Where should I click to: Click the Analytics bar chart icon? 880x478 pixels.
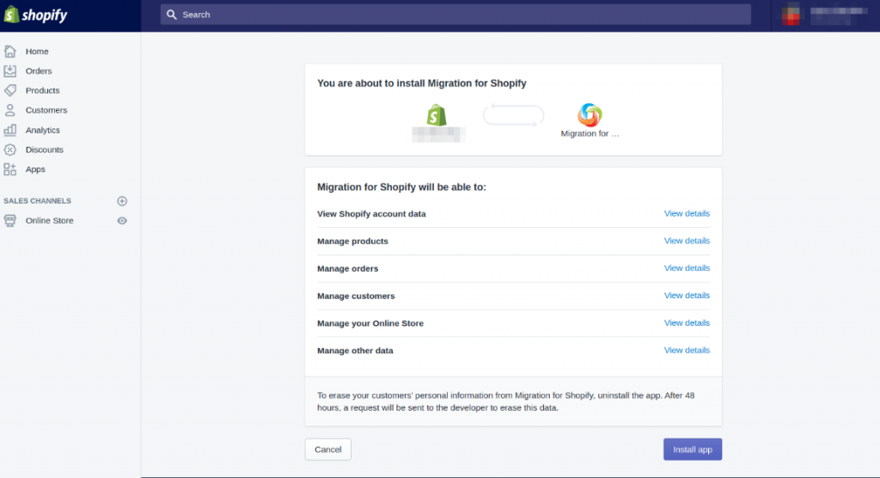(x=10, y=130)
